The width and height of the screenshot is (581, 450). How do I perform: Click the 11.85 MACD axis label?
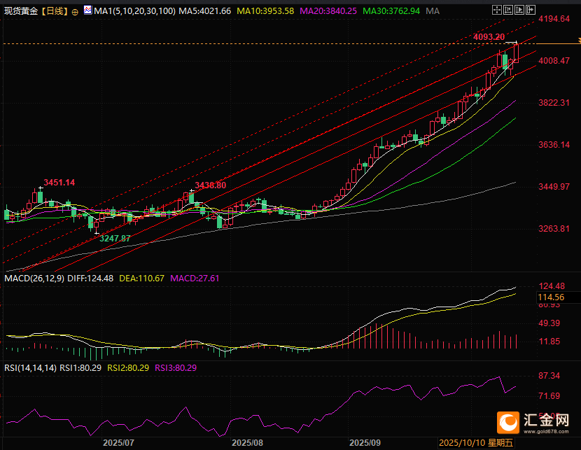549,342
